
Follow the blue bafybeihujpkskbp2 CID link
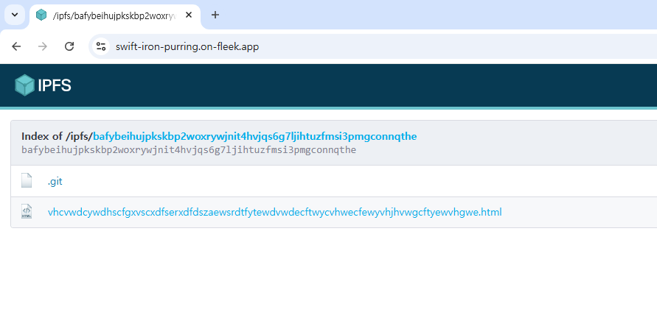point(254,136)
